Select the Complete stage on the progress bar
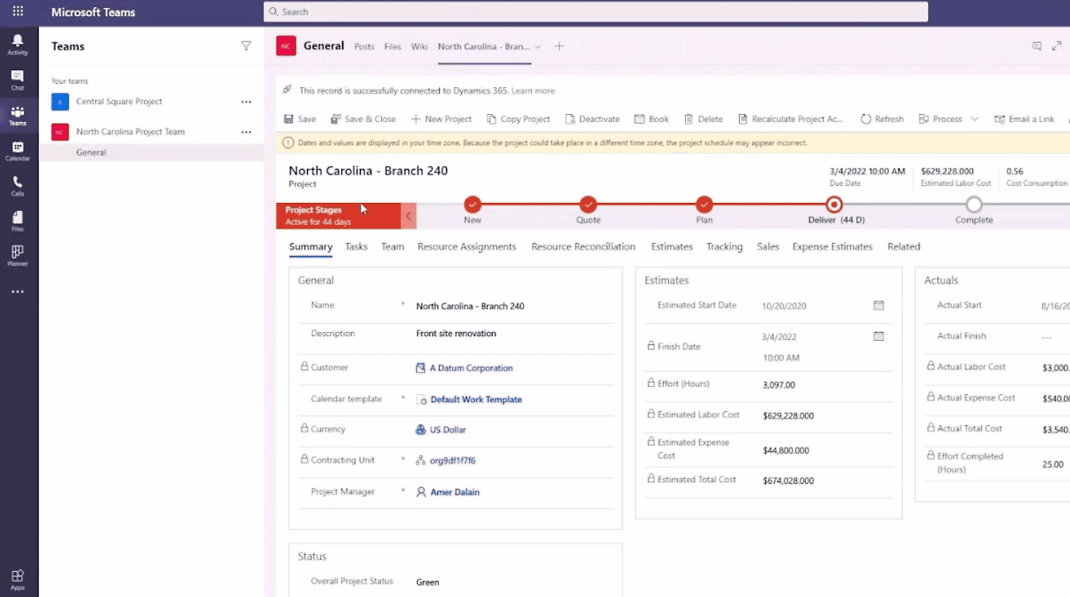The width and height of the screenshot is (1070, 597). (x=974, y=205)
